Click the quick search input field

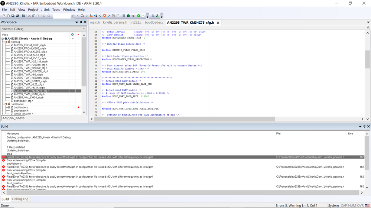point(62,16)
